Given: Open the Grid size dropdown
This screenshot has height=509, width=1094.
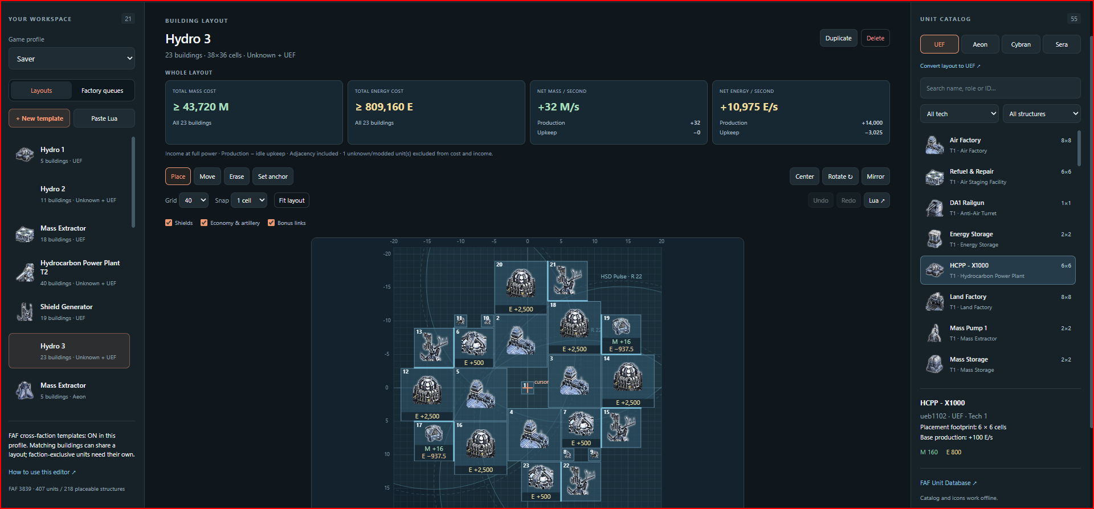Looking at the screenshot, I should tap(194, 200).
